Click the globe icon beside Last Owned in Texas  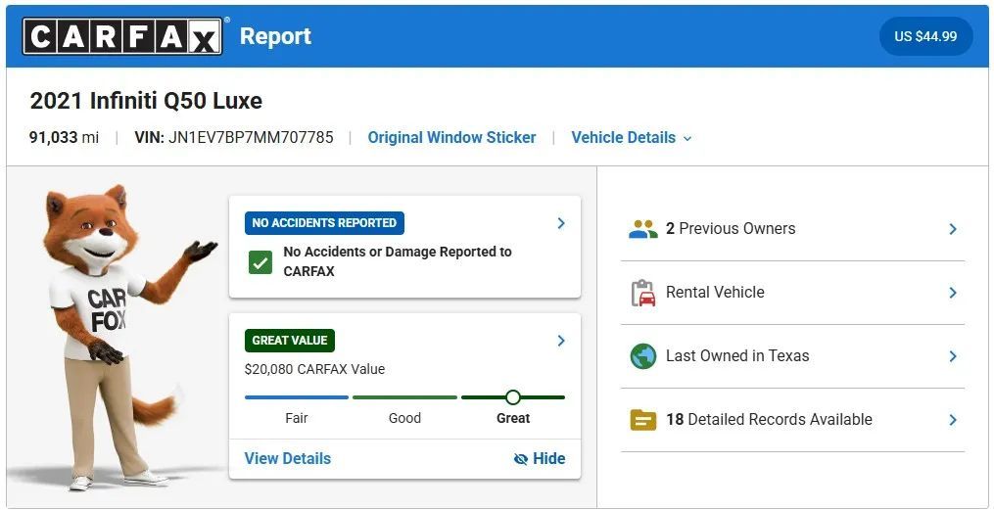(642, 356)
